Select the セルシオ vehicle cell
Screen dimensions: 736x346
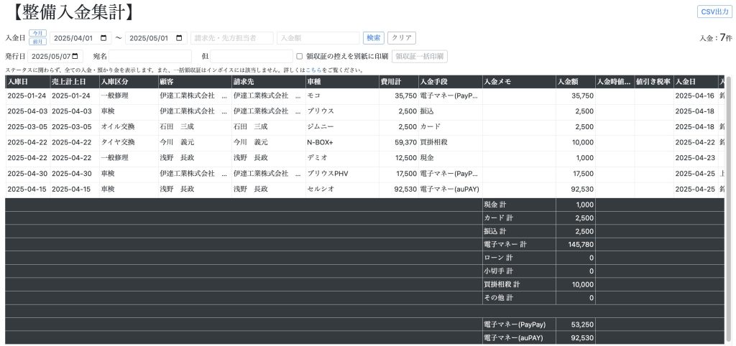point(342,190)
